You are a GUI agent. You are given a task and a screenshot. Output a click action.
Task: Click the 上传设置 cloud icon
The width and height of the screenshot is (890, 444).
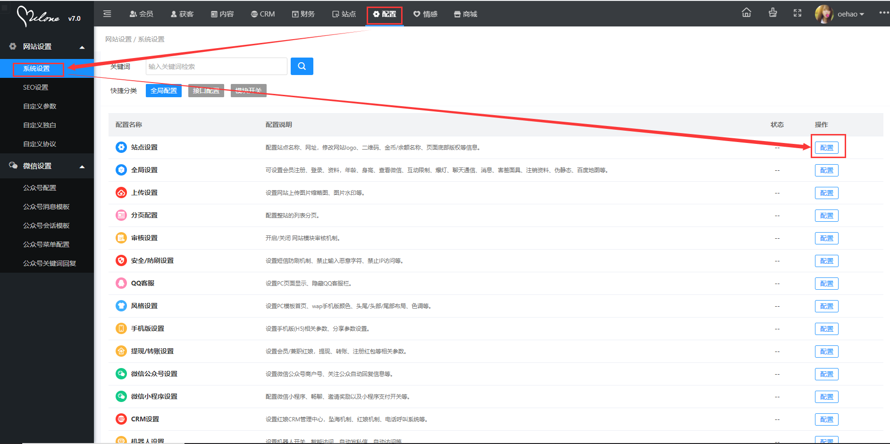pos(121,193)
